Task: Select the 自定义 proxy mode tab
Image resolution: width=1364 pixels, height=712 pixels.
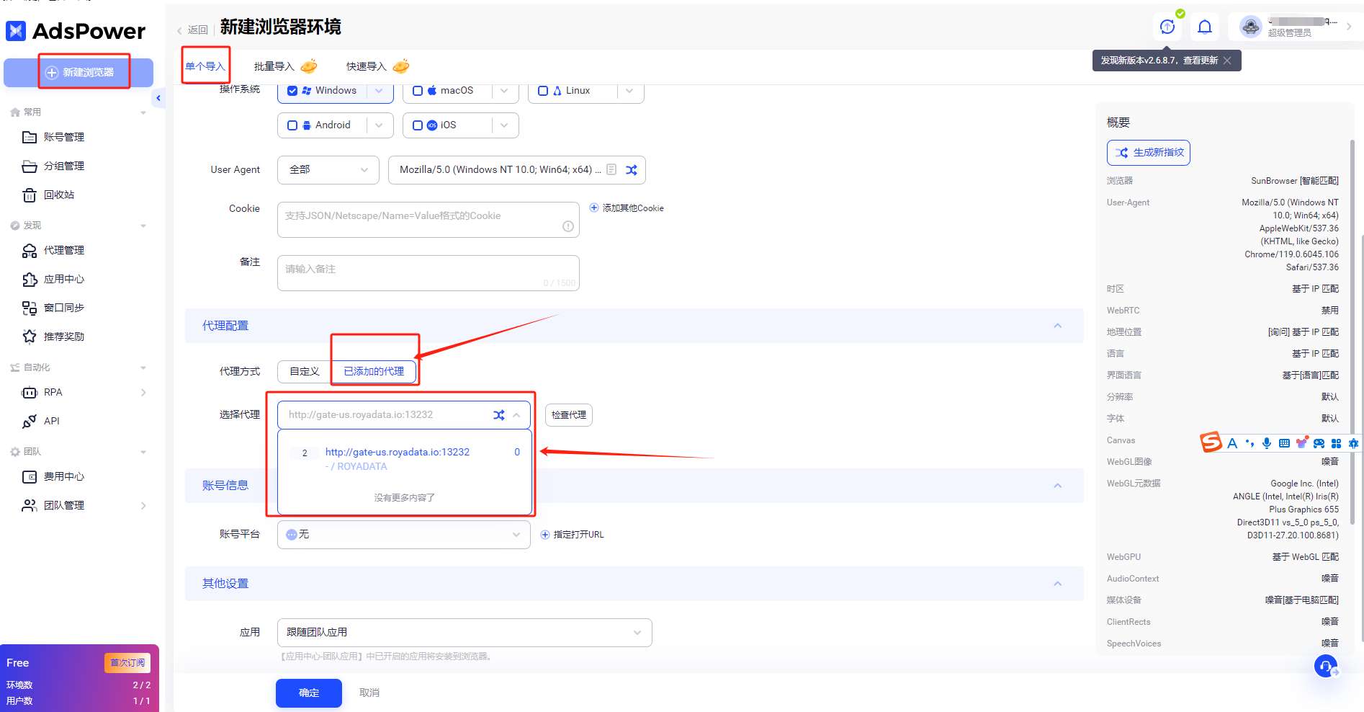Action: tap(304, 371)
